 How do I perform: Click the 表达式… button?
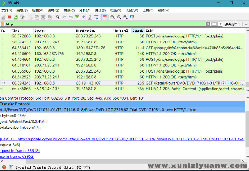click(231, 24)
